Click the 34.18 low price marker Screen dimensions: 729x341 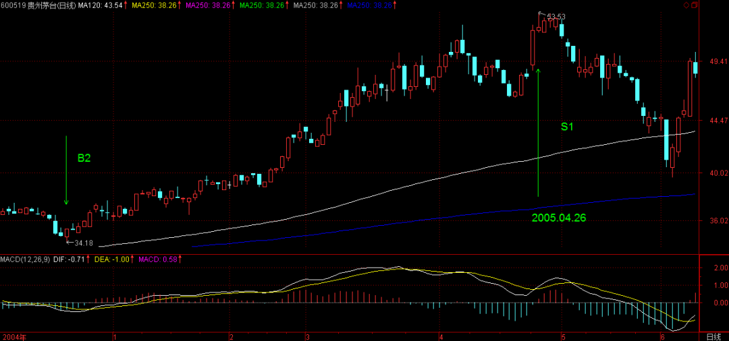(x=84, y=242)
